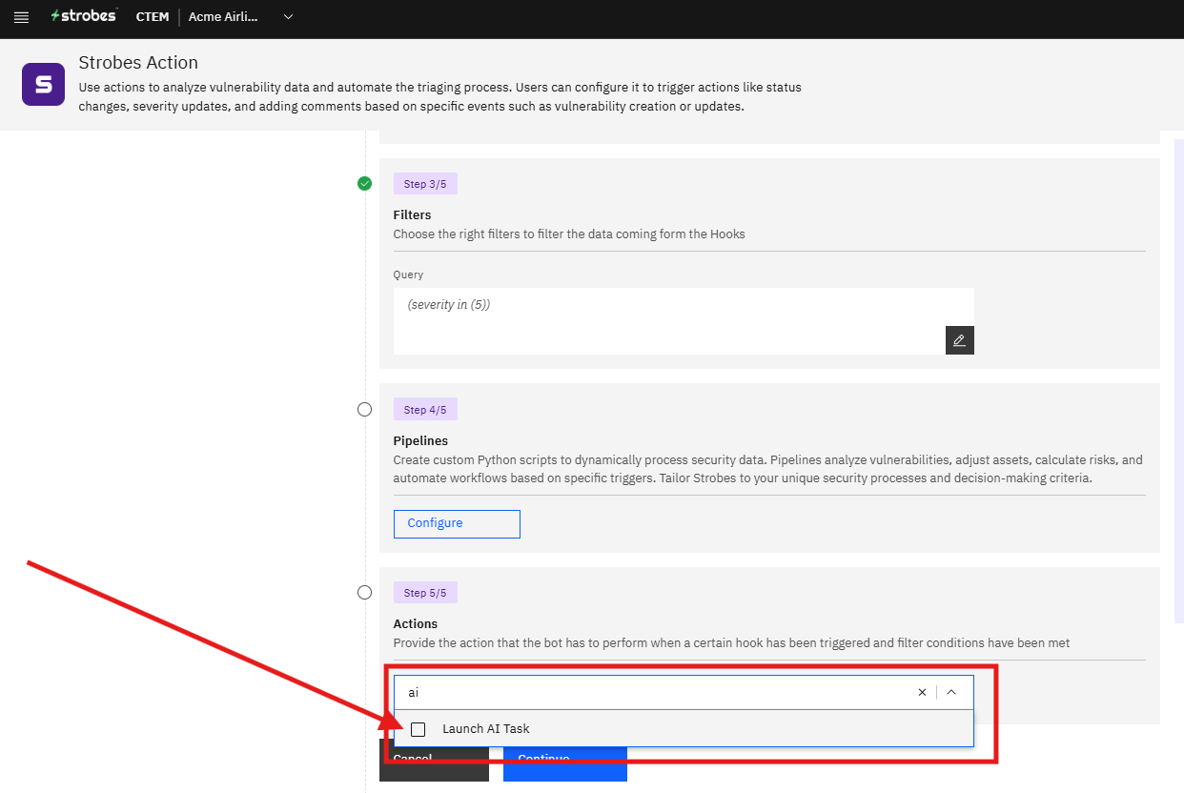This screenshot has height=793, width=1184.
Task: Open the hamburger navigation menu
Action: pyautogui.click(x=21, y=17)
